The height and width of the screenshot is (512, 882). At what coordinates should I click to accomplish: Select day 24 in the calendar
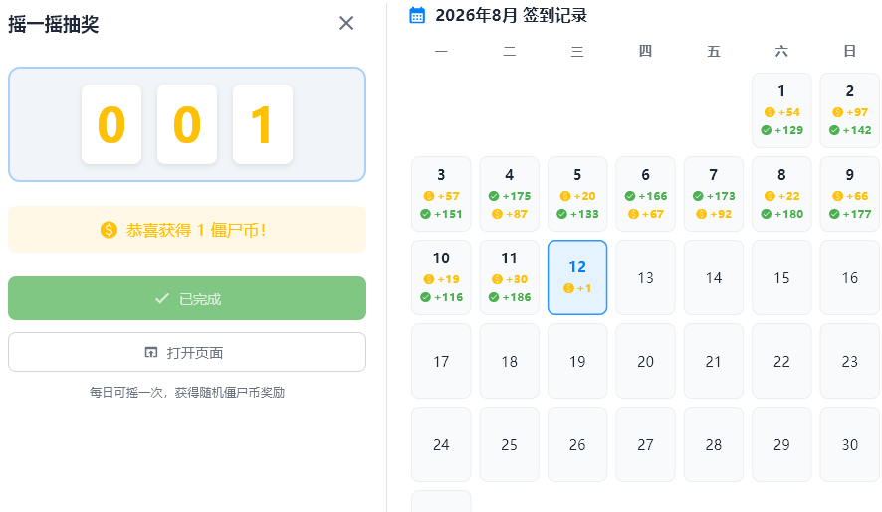pos(441,444)
